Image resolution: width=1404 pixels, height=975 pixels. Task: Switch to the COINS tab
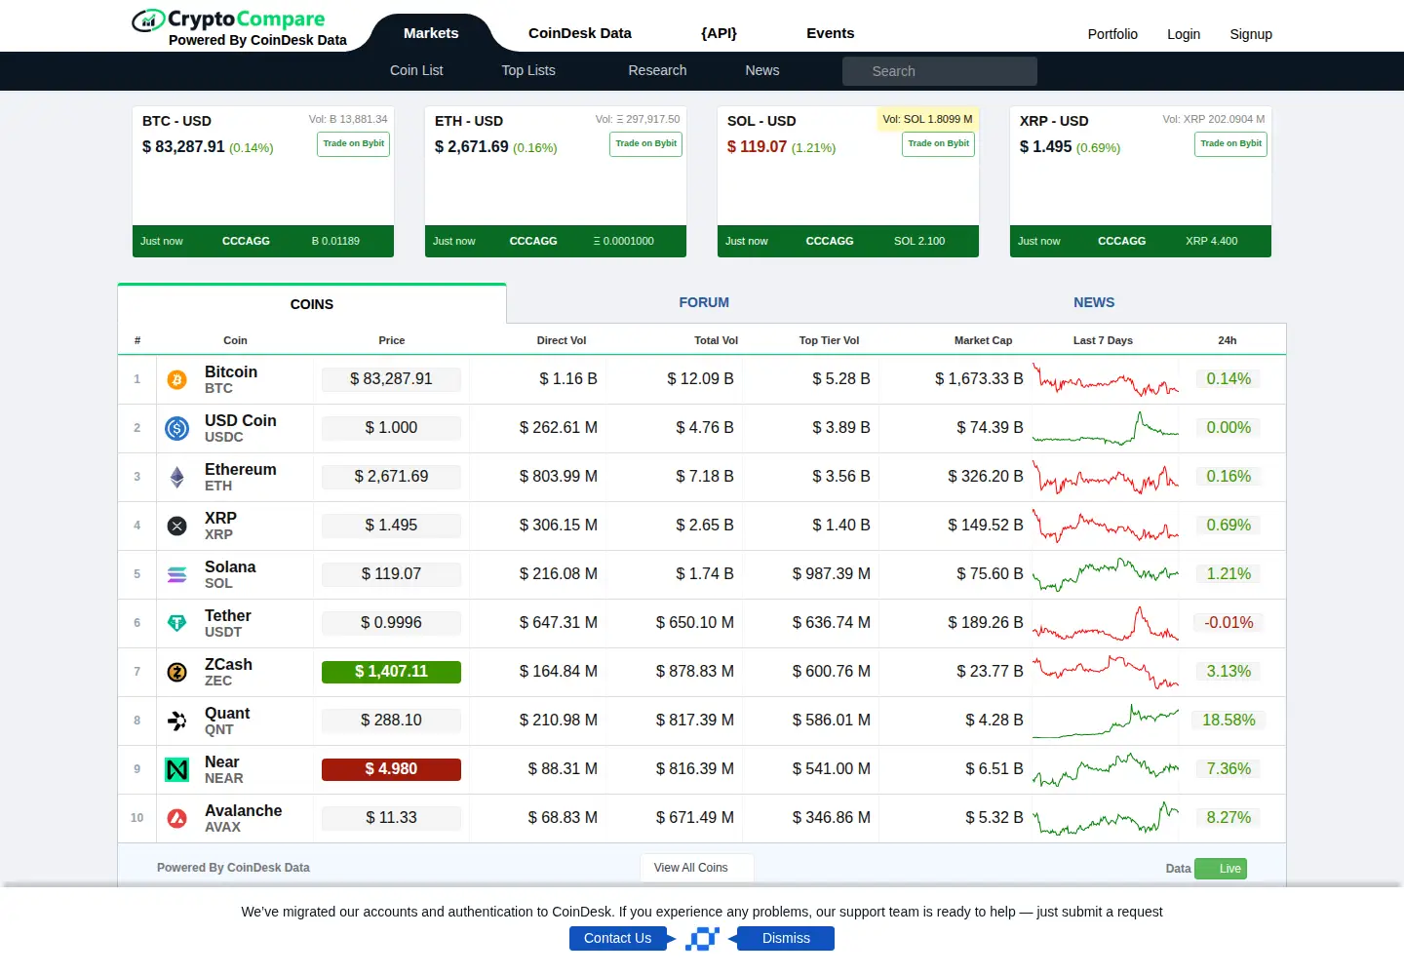(x=312, y=304)
